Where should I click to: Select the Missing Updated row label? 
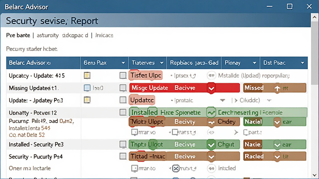34,88
